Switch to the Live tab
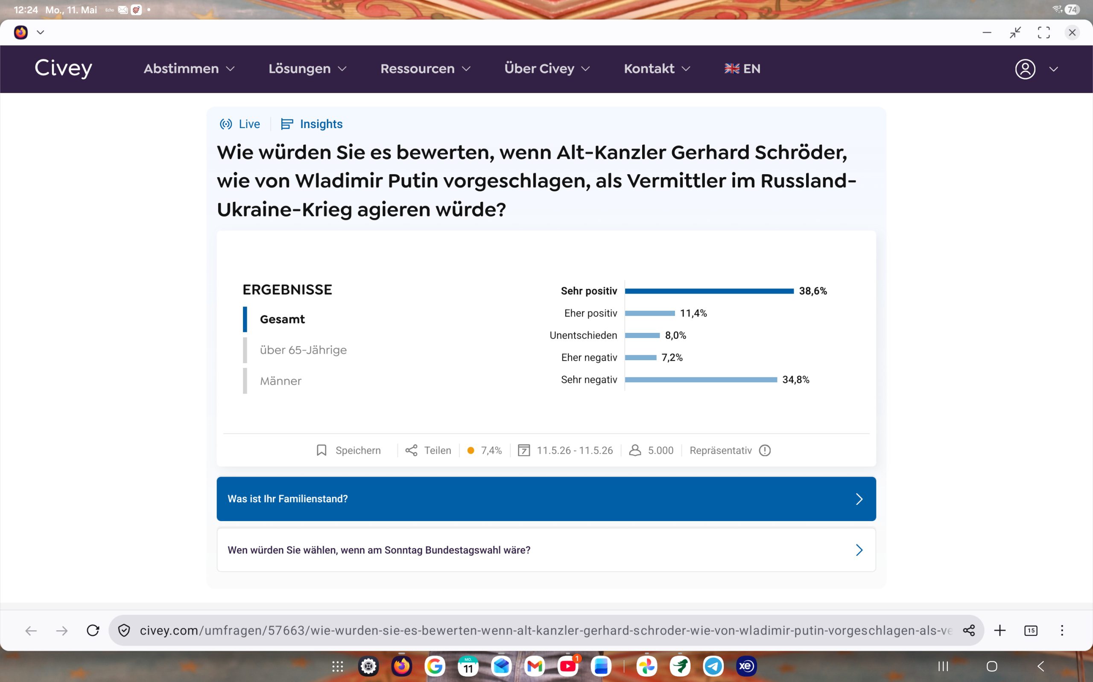This screenshot has height=682, width=1093. 240,124
